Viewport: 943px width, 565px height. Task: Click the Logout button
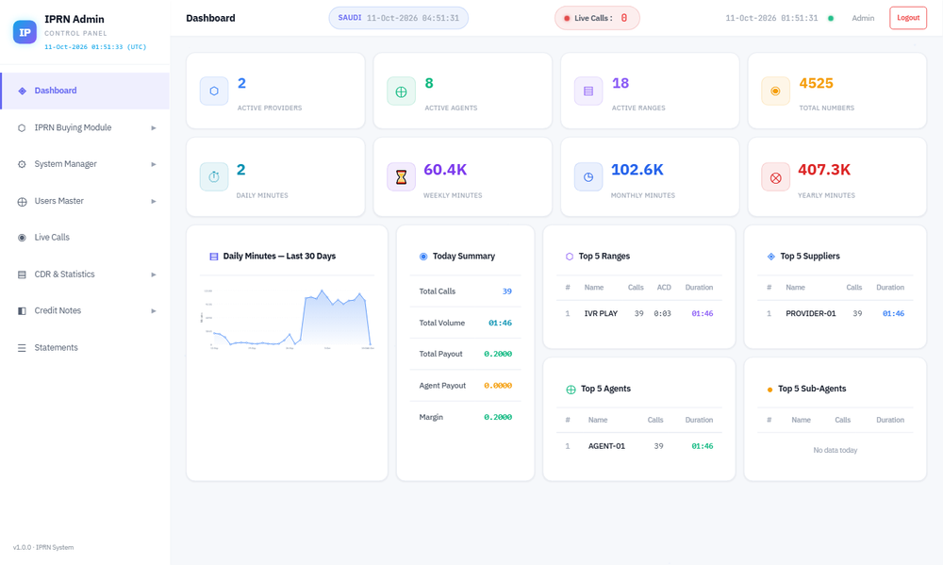(907, 18)
